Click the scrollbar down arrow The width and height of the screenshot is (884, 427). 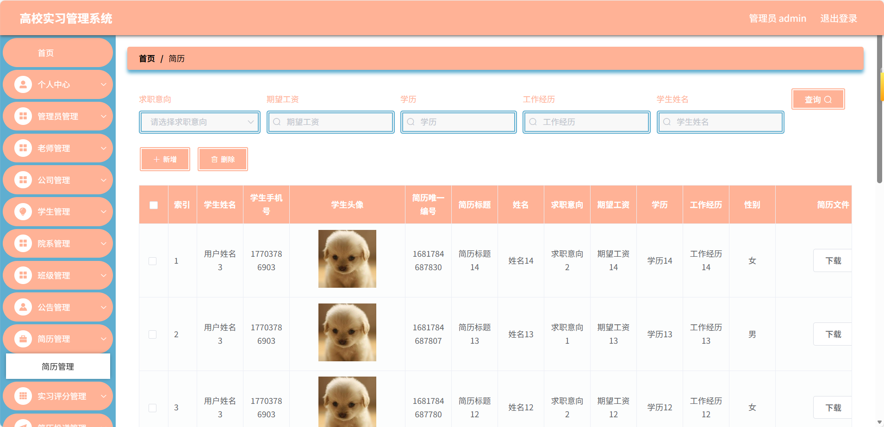pyautogui.click(x=880, y=422)
